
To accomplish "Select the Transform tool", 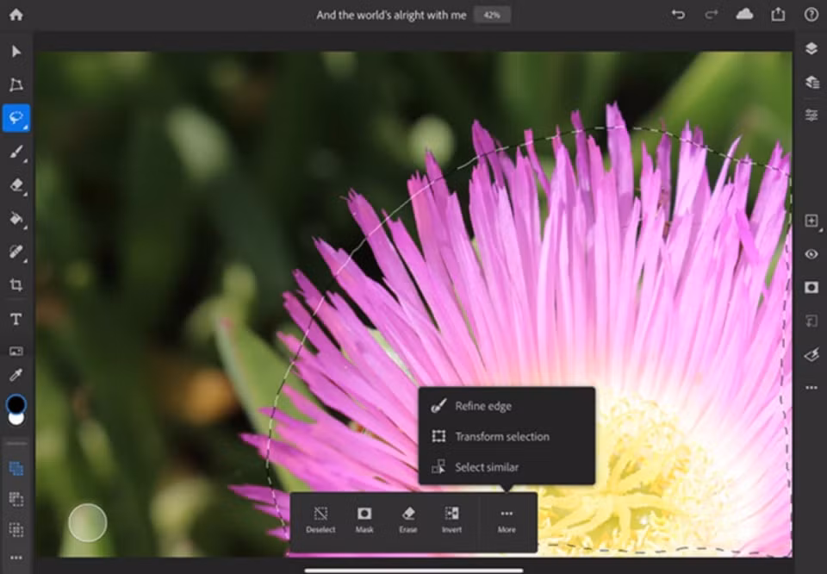I will pos(16,84).
